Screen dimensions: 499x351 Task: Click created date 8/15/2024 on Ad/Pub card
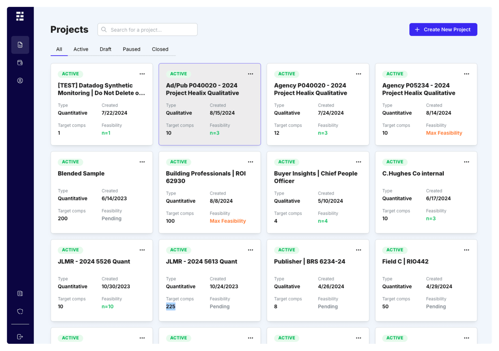click(x=222, y=113)
